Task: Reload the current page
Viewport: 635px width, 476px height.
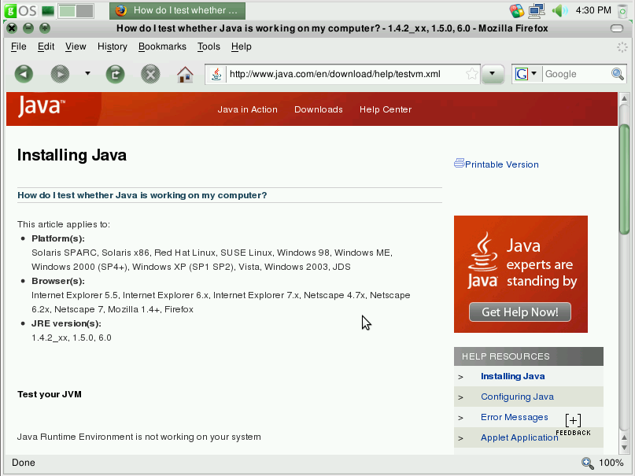Action: pos(115,74)
